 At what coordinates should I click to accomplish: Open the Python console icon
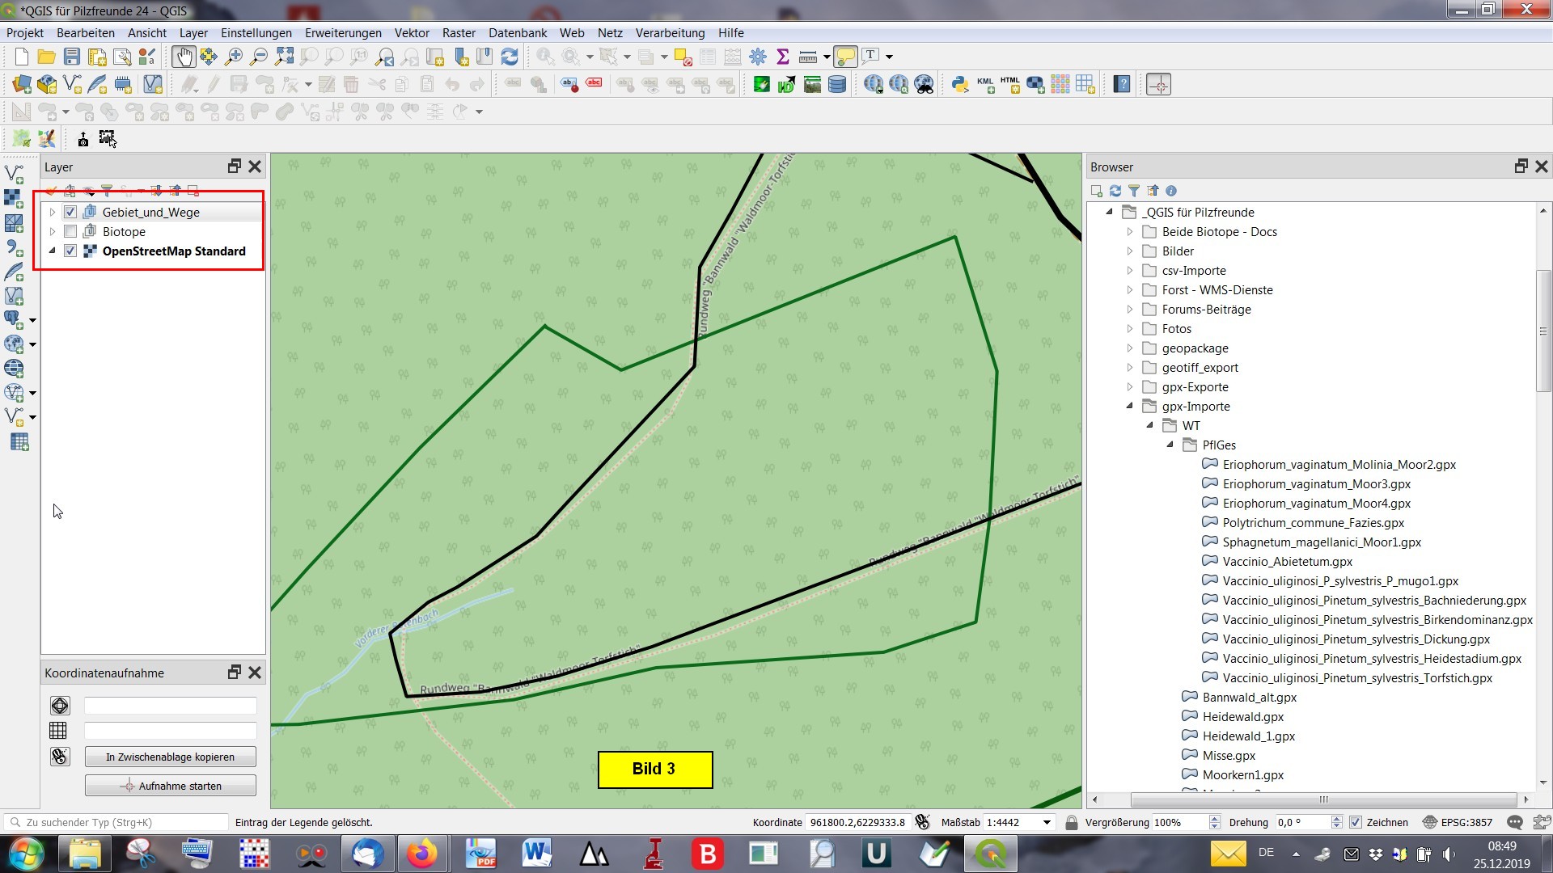959,84
